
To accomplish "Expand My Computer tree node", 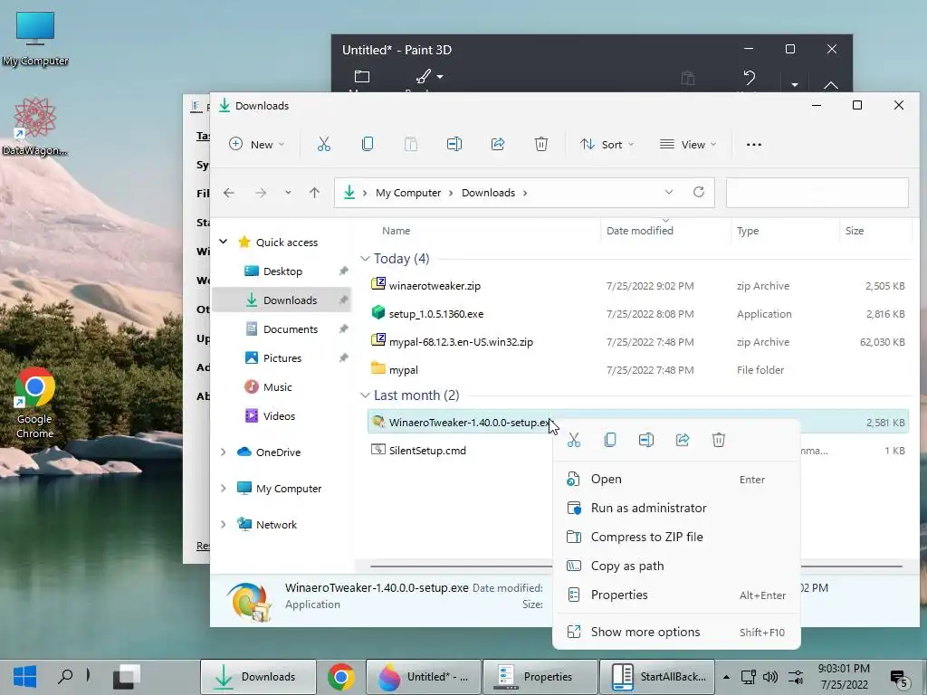I will point(223,488).
